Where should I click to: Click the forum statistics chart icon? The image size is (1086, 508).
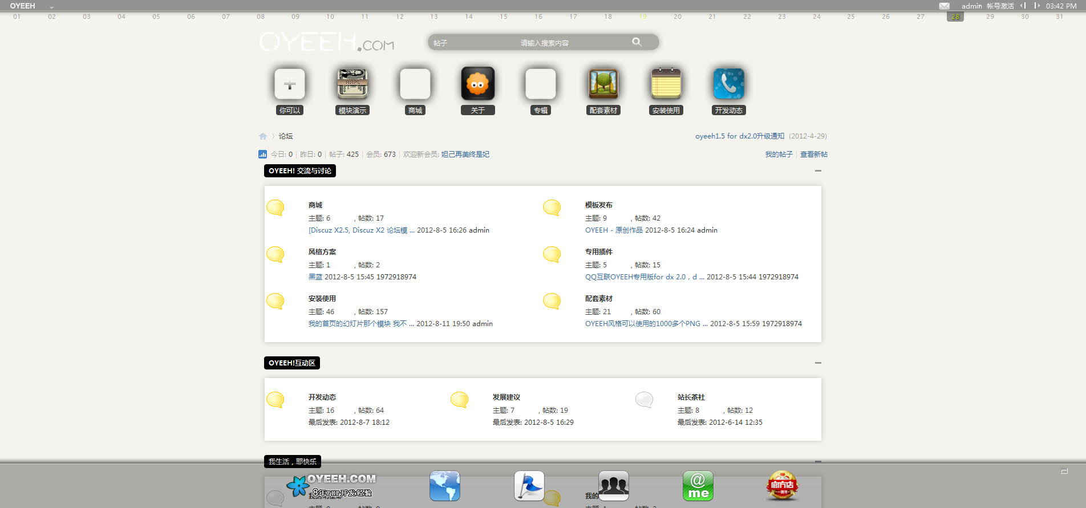(x=262, y=154)
